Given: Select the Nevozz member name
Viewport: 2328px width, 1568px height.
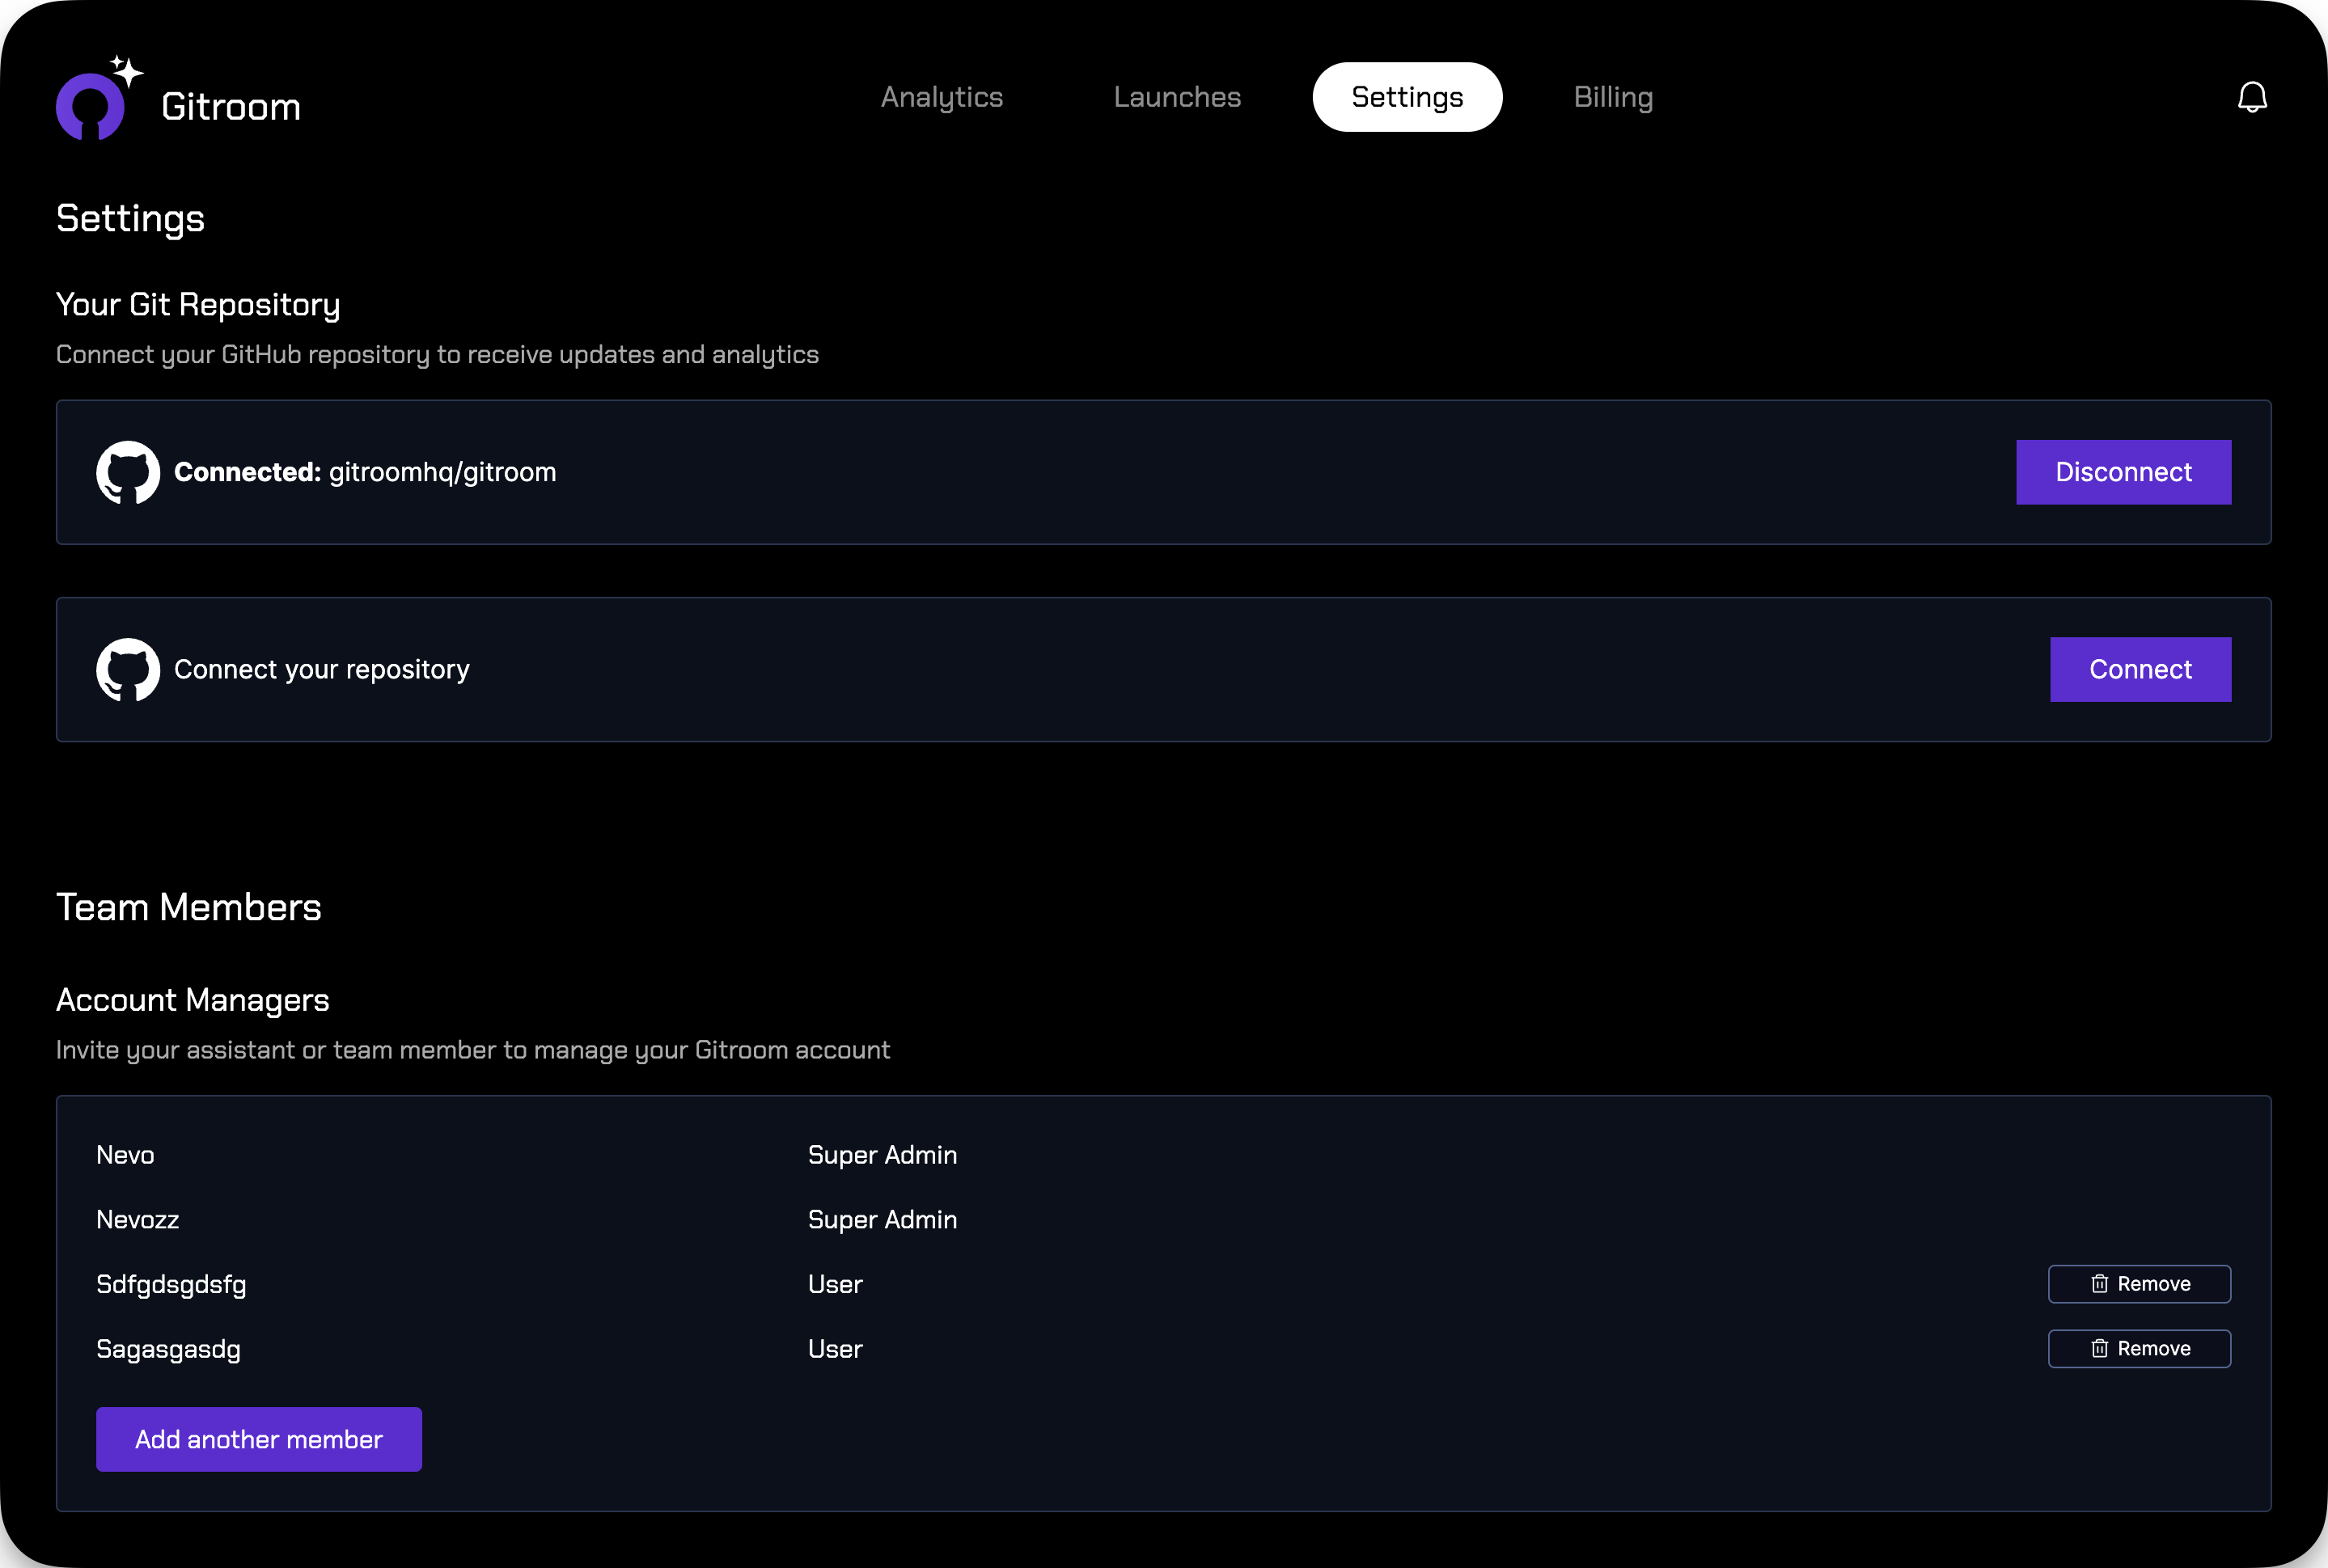Looking at the screenshot, I should [137, 1220].
